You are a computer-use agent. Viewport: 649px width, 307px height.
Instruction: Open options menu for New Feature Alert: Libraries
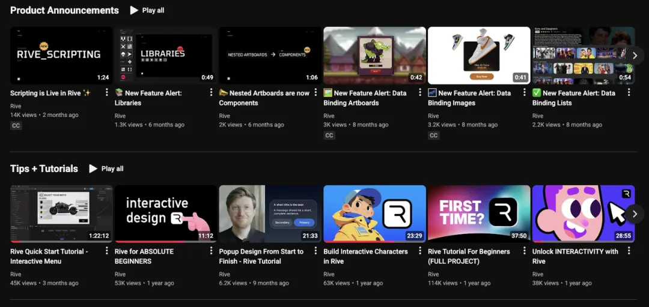click(x=211, y=92)
